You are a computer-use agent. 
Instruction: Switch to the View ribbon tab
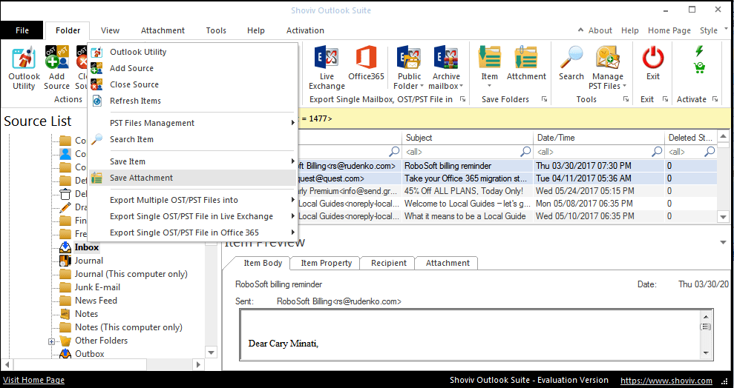(x=110, y=30)
